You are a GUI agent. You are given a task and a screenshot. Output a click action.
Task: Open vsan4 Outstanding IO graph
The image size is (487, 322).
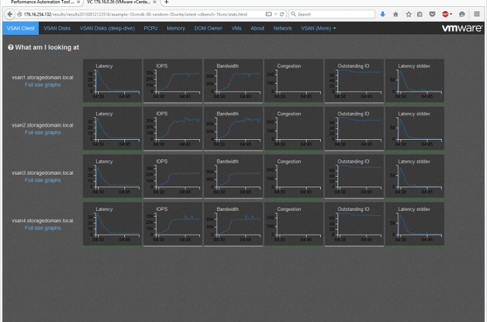coord(354,224)
